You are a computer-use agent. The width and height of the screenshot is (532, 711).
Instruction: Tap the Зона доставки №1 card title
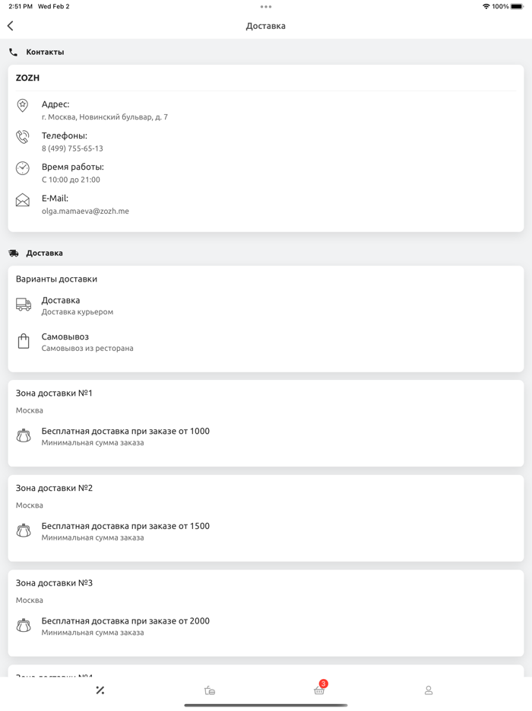tap(54, 393)
